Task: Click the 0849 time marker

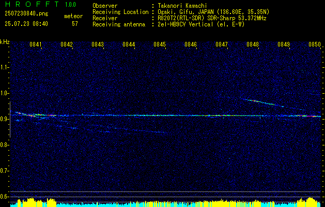Action: pyautogui.click(x=284, y=45)
